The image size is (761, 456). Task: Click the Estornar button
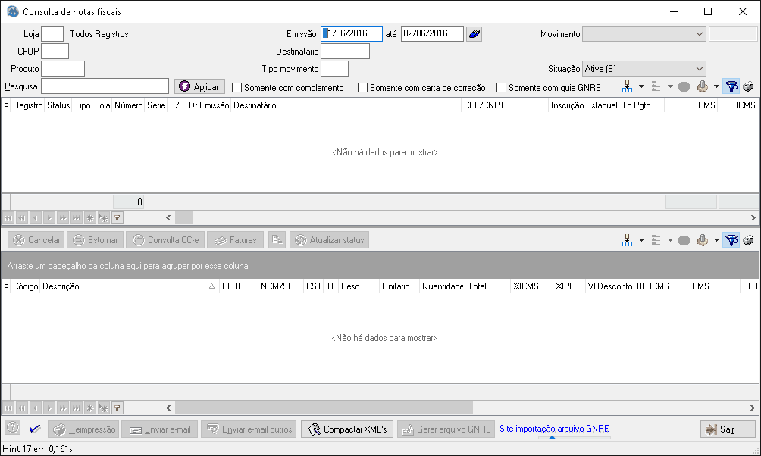[96, 239]
